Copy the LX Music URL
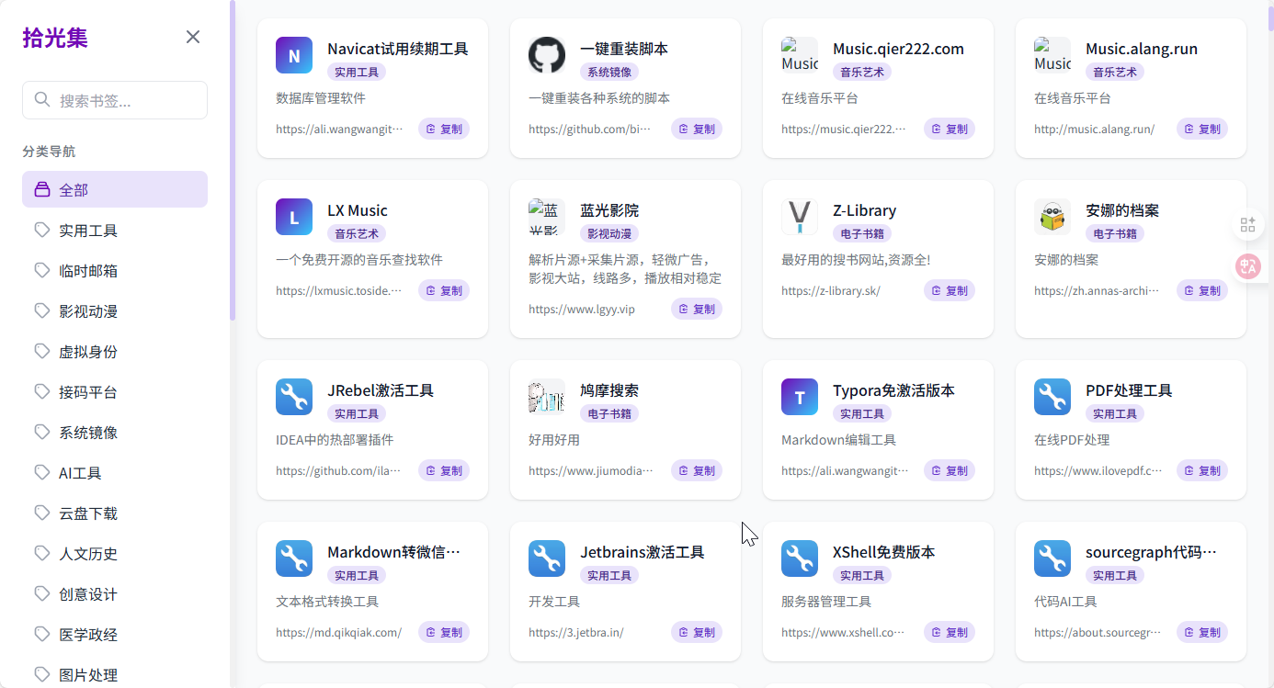 pyautogui.click(x=444, y=290)
